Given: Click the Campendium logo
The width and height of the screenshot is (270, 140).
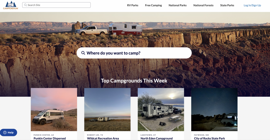Looking at the screenshot, I should [11, 5].
